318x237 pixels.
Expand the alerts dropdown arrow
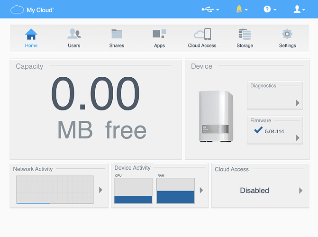(x=246, y=10)
